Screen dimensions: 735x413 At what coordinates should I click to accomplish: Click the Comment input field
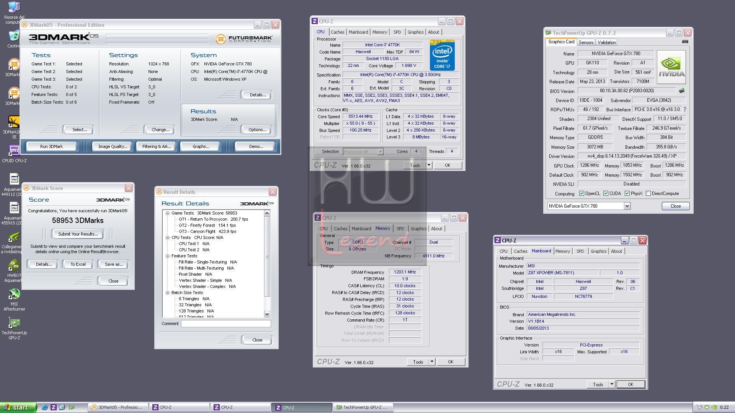pyautogui.click(x=226, y=324)
